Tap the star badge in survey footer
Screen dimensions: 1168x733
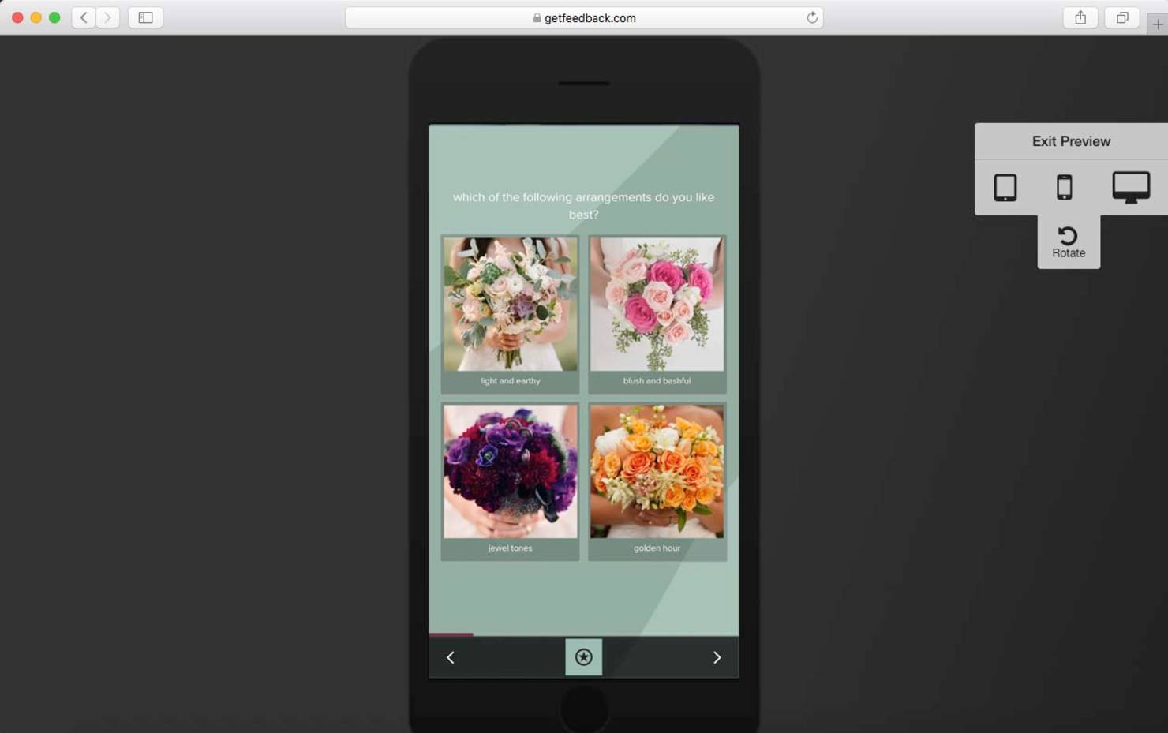pos(583,656)
